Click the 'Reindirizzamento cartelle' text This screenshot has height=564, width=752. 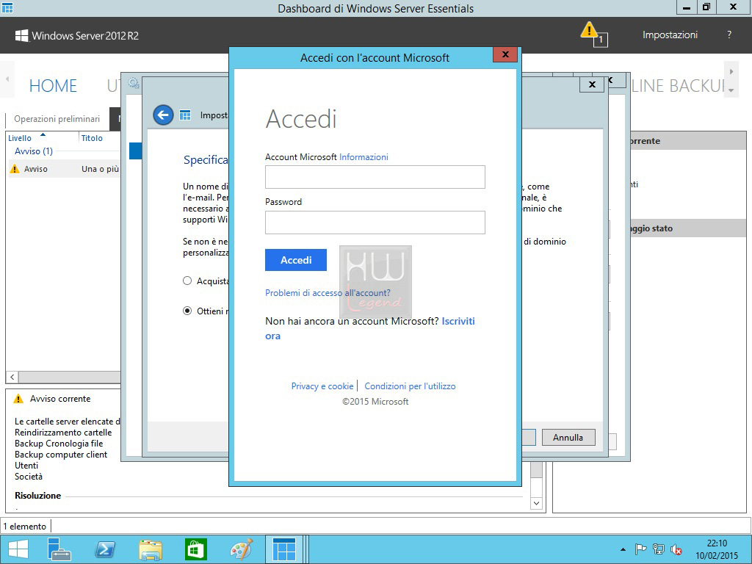(63, 433)
